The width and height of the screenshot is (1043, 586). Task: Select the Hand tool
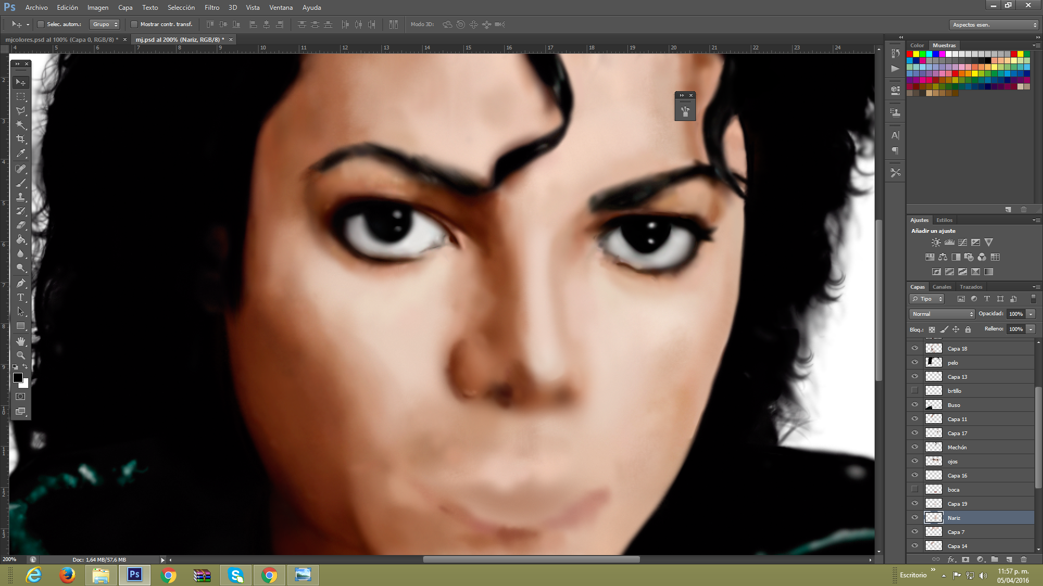pos(21,341)
